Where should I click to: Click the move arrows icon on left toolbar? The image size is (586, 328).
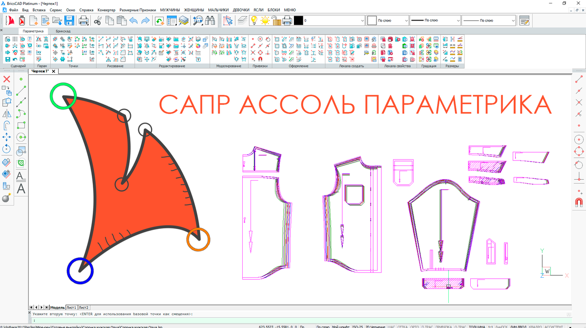point(7,137)
